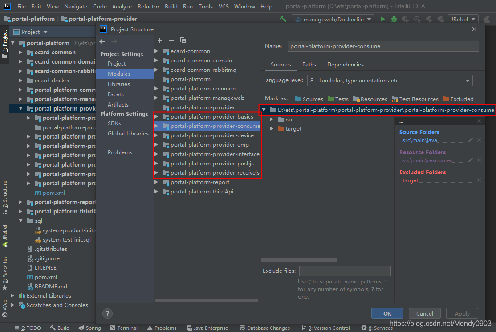Mark folder as Test Resources
Viewport: 496px width, 332px height.
415,99
